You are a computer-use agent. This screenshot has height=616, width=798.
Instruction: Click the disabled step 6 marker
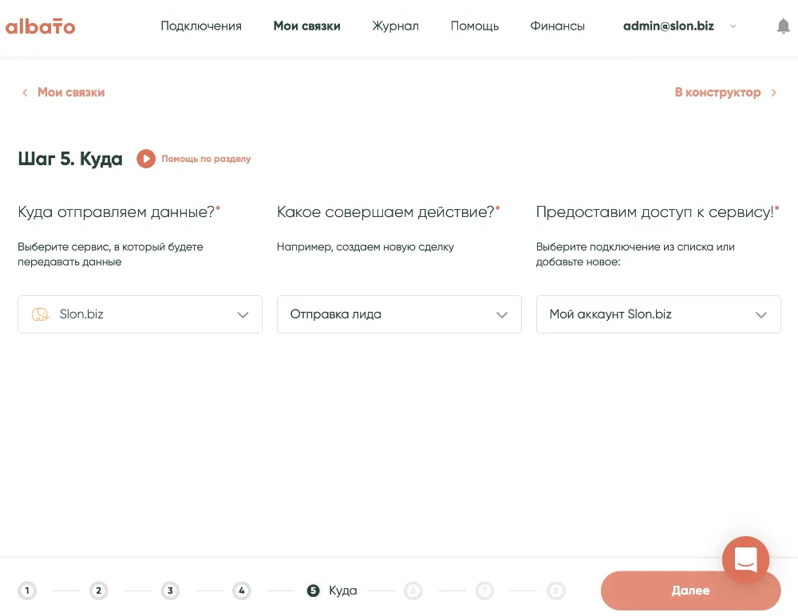413,590
